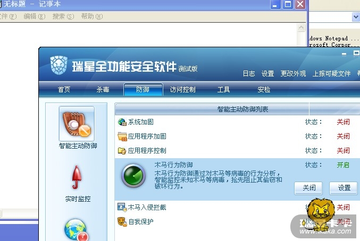Click the 智能主动防御列表 header

(x=242, y=109)
